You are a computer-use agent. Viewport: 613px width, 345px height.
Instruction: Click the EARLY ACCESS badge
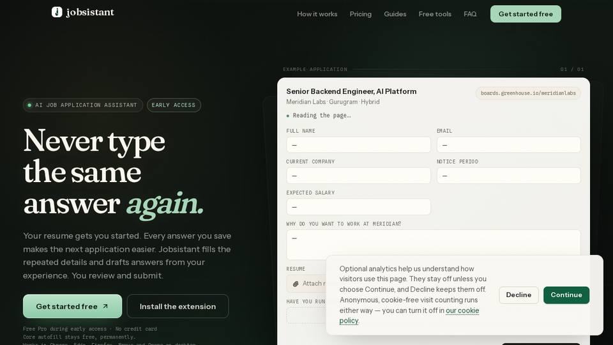[174, 105]
